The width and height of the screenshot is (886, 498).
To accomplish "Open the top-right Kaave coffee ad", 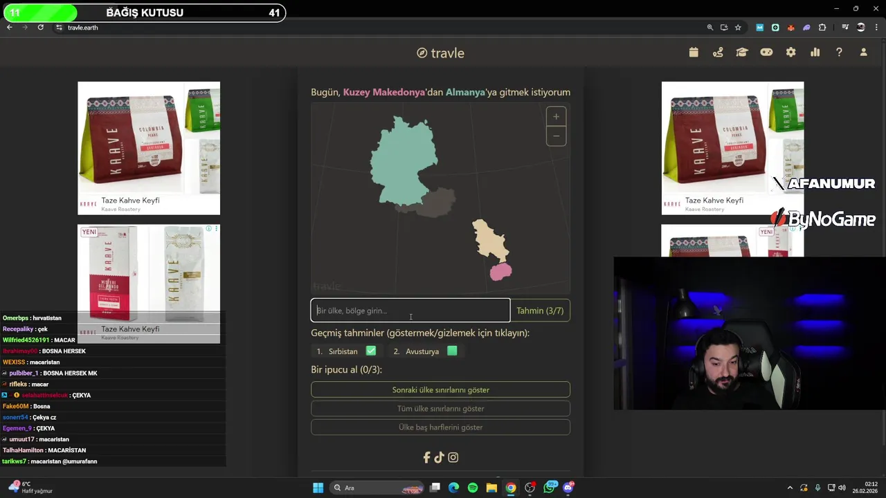I will pyautogui.click(x=732, y=148).
